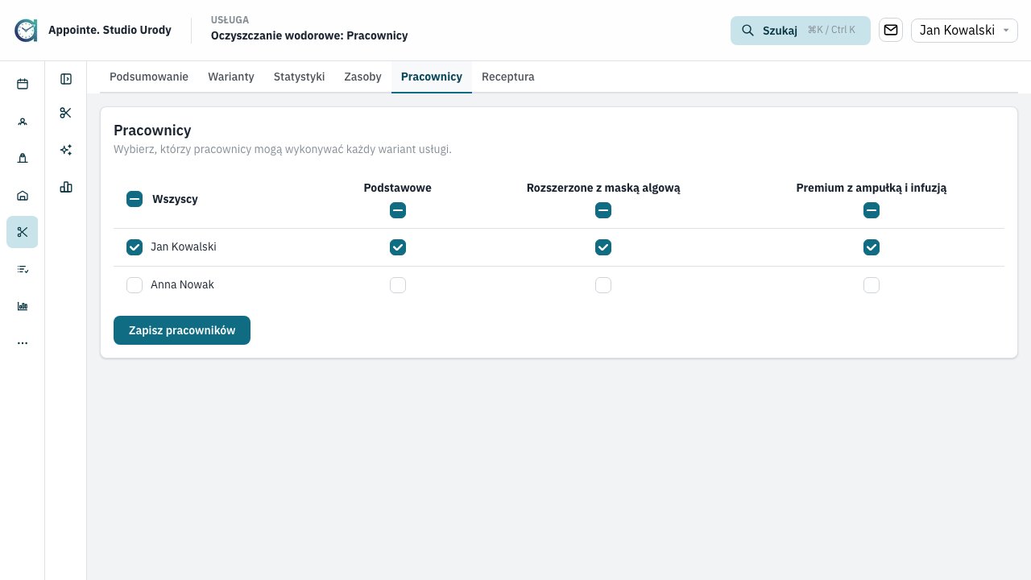Viewport: 1031px width, 580px height.
Task: Switch to the Zasoby tab
Action: (362, 77)
